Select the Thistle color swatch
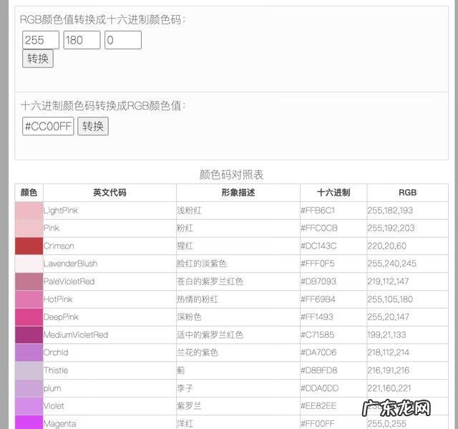The height and width of the screenshot is (429, 458). click(29, 370)
